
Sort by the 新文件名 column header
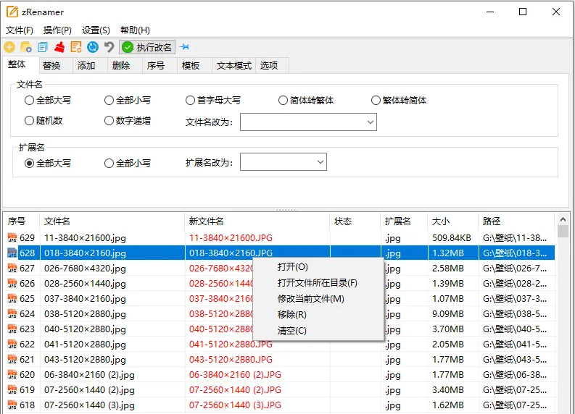pos(257,221)
